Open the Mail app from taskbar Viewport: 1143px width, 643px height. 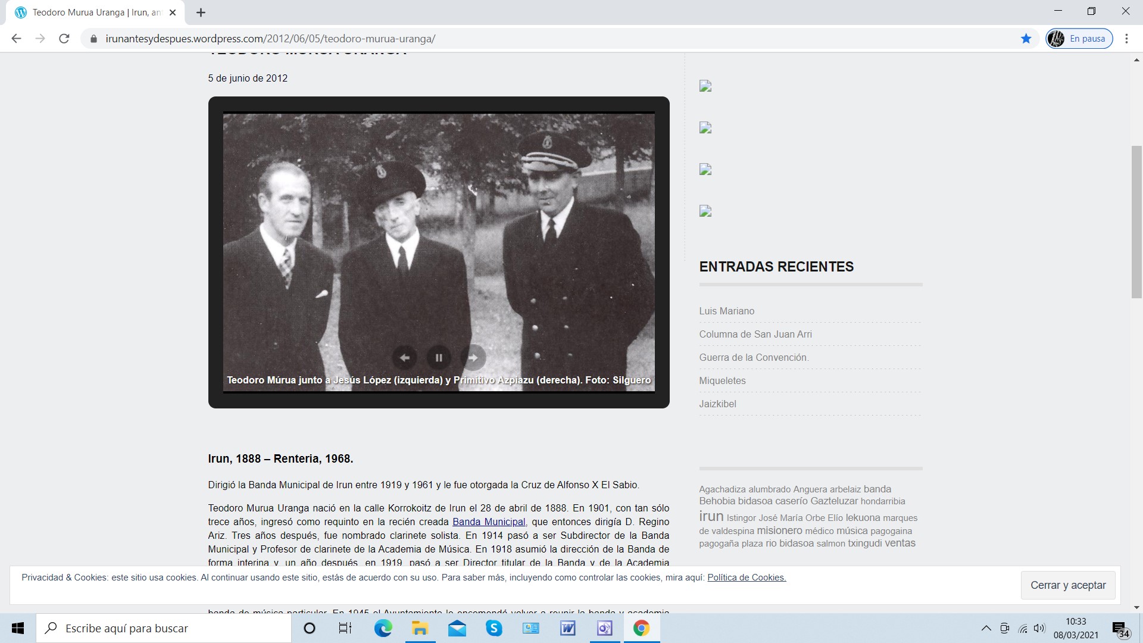point(457,628)
